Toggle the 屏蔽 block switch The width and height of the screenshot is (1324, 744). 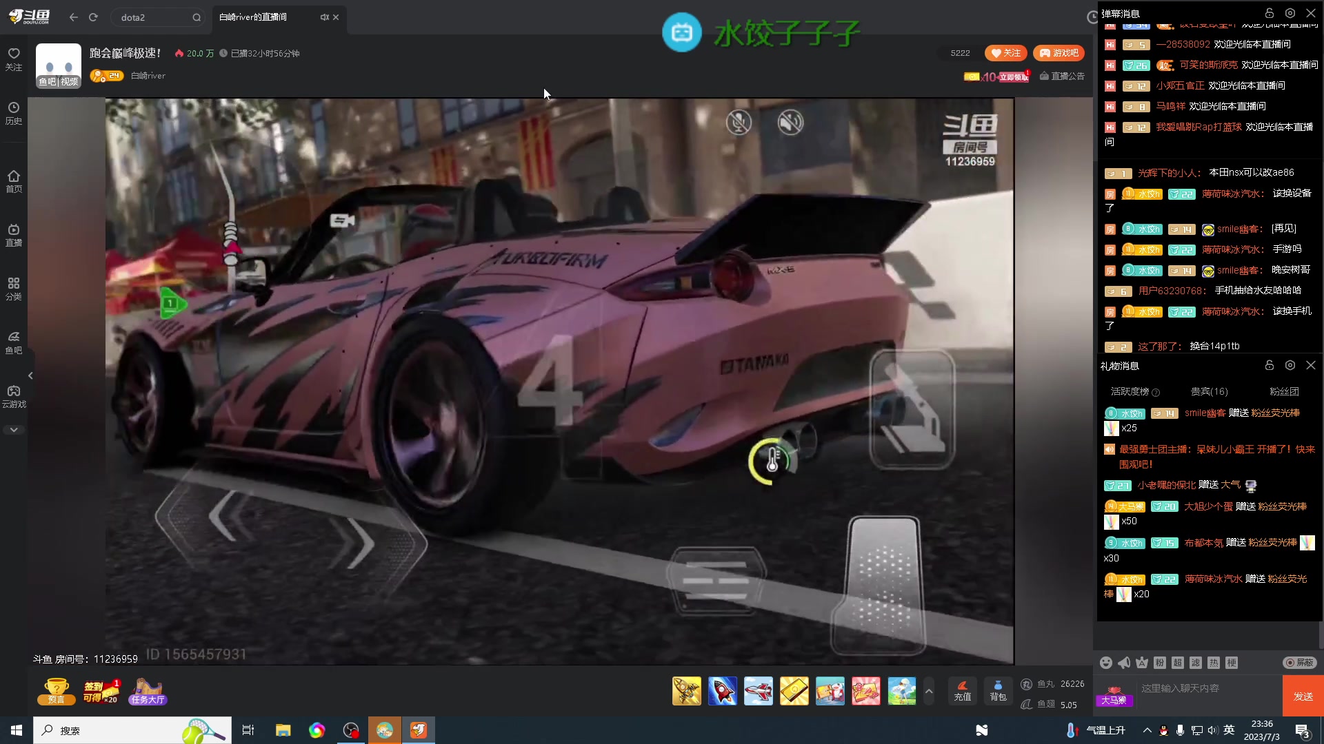click(1300, 663)
